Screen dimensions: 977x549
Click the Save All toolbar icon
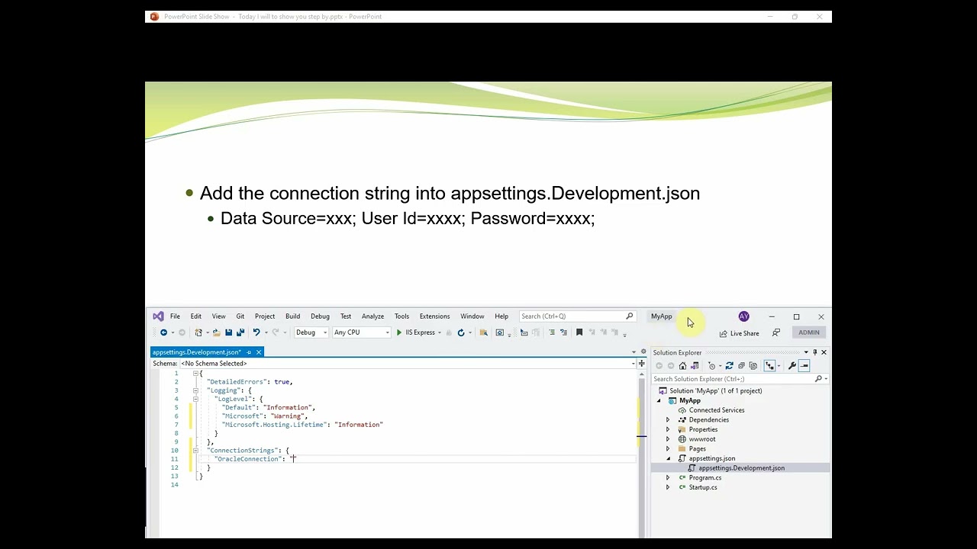(240, 332)
